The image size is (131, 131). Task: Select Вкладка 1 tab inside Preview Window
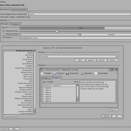click(x=46, y=78)
